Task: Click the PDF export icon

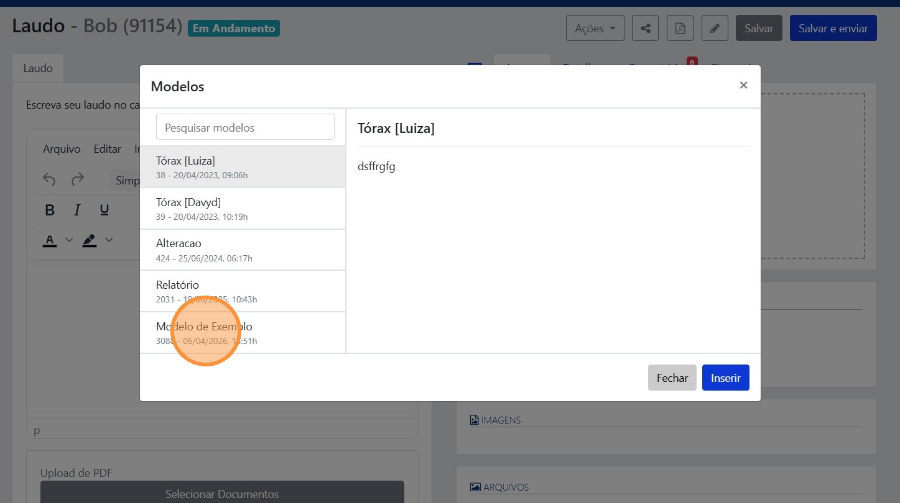Action: pos(680,29)
